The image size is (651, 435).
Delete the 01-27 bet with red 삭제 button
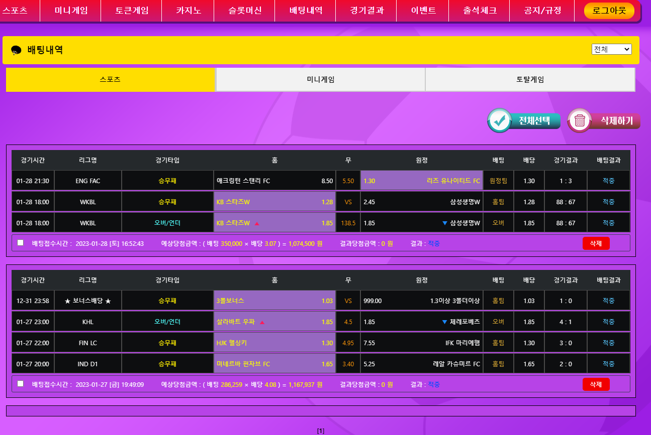coord(596,384)
